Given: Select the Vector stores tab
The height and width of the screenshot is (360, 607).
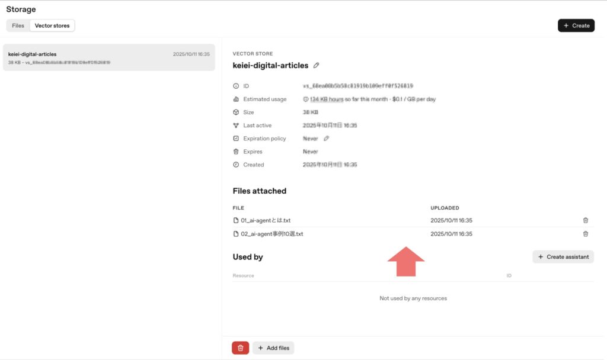Looking at the screenshot, I should click(x=52, y=25).
